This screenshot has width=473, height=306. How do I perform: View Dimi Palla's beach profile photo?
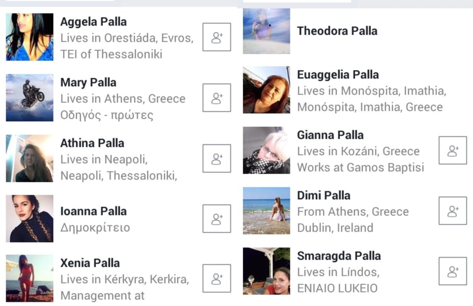(266, 211)
